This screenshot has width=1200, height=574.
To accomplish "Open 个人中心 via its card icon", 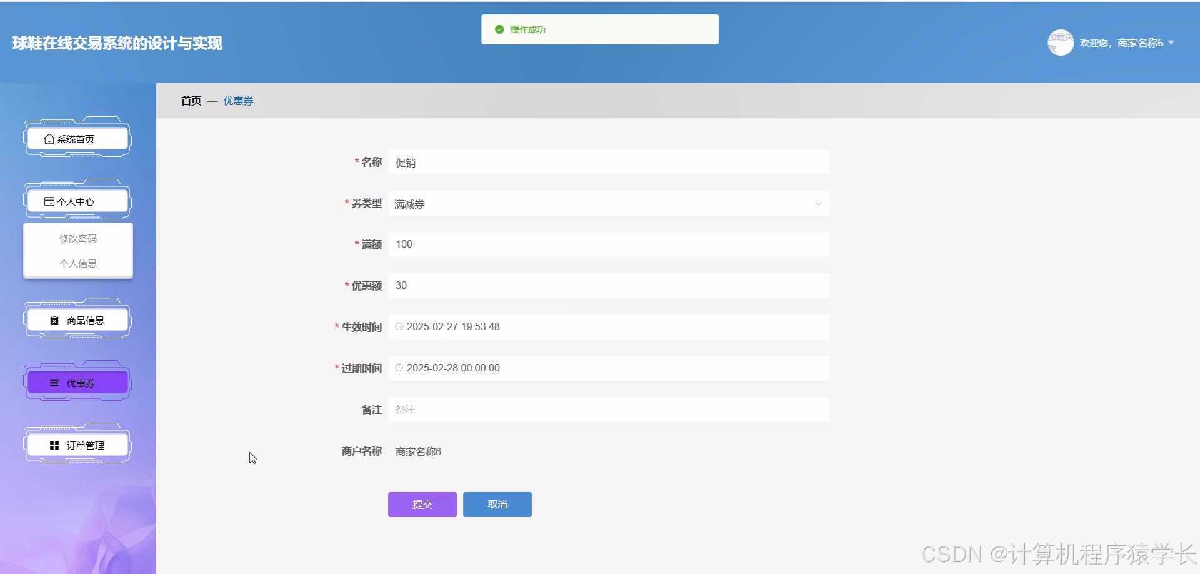I will [x=50, y=201].
